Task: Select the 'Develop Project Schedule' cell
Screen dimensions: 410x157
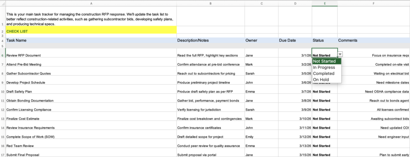Action: (x=91, y=80)
